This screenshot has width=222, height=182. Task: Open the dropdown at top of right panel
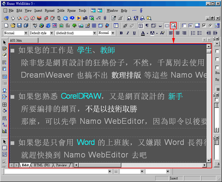[x=217, y=44]
